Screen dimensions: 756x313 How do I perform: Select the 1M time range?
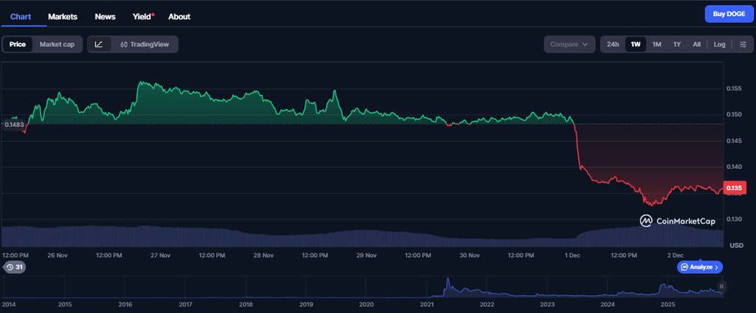tap(656, 44)
